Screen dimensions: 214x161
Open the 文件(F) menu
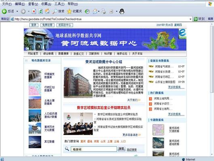click(7, 4)
